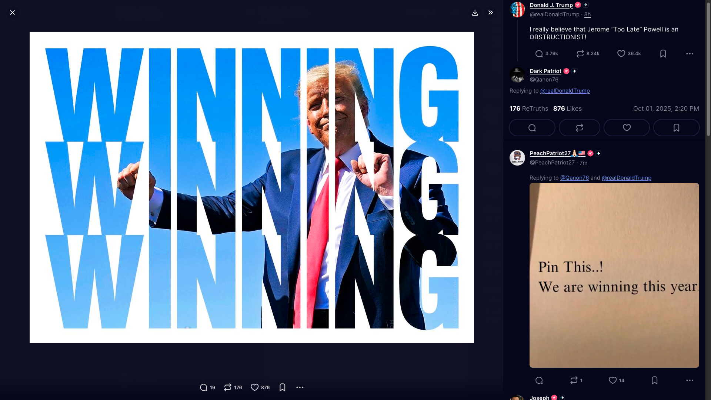The width and height of the screenshot is (711, 400).
Task: Open the 'Pin This..!' image thumbnail
Action: coord(614,275)
